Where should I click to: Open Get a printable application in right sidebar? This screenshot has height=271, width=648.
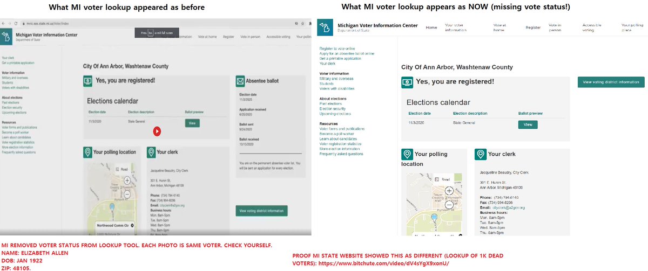(x=340, y=58)
